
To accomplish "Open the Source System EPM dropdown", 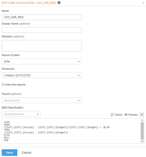I will (x=42, y=62).
